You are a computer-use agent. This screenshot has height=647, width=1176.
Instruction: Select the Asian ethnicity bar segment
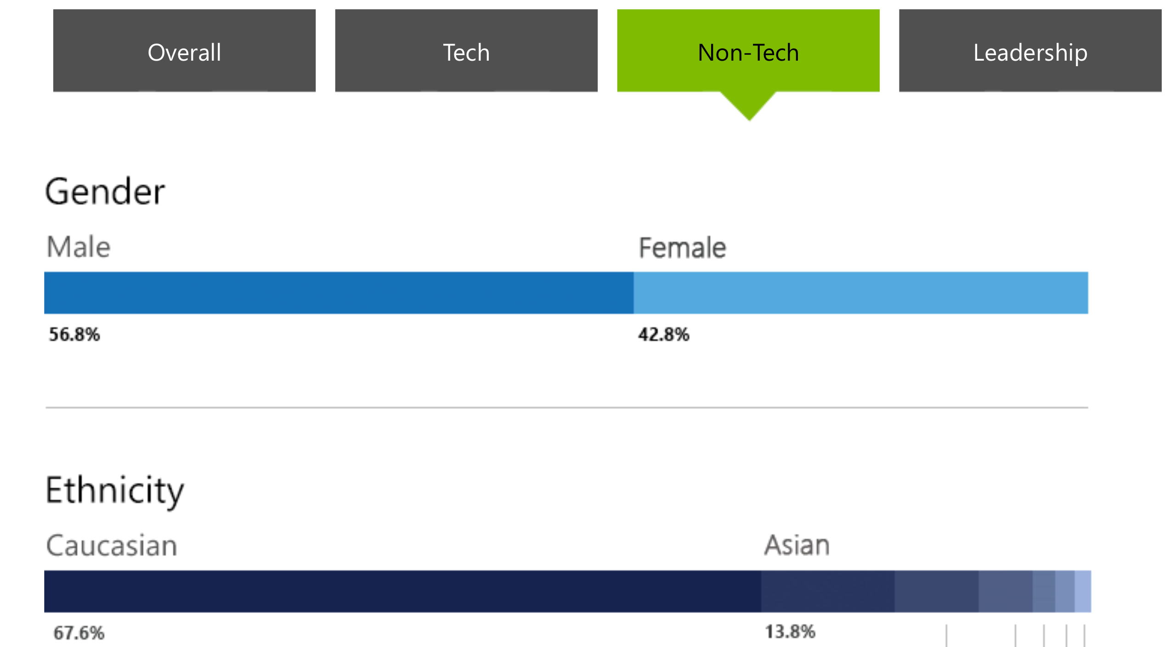click(x=828, y=591)
